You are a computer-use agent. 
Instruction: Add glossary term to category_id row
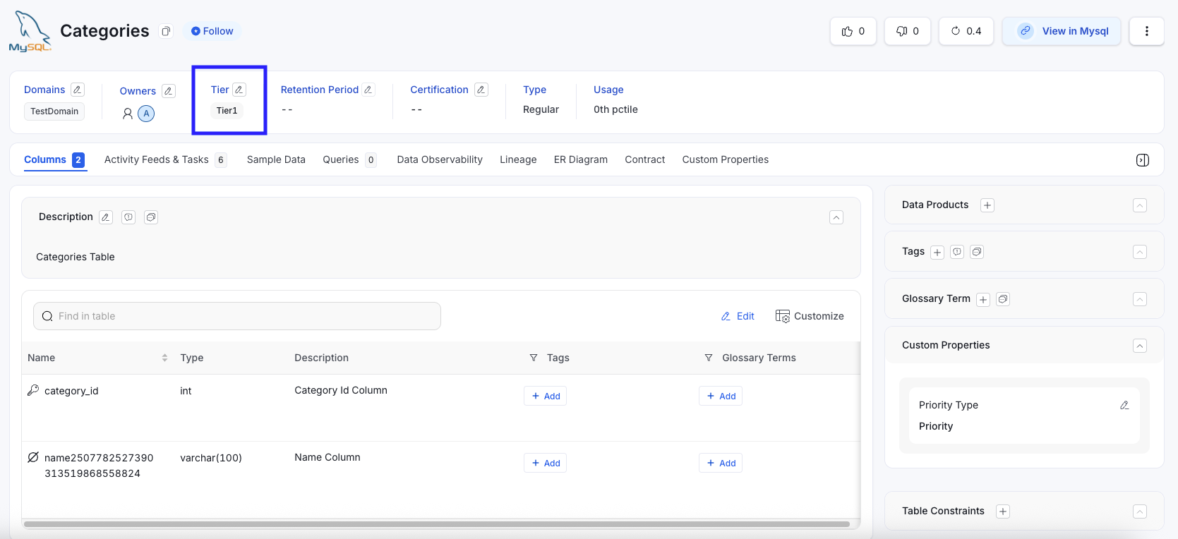point(721,396)
